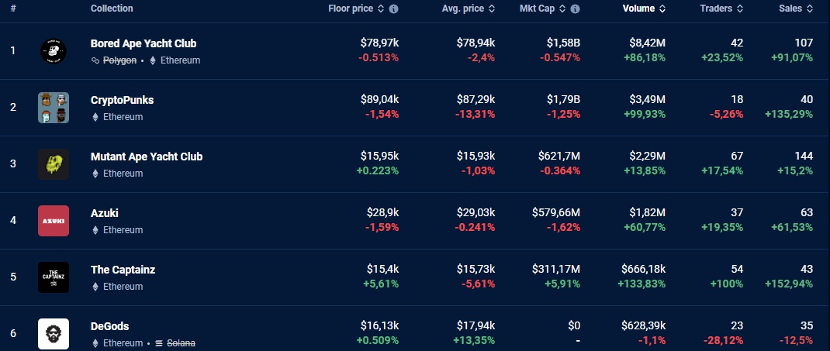The width and height of the screenshot is (830, 351).
Task: Sort by Floor price using its arrows
Action: tap(381, 9)
